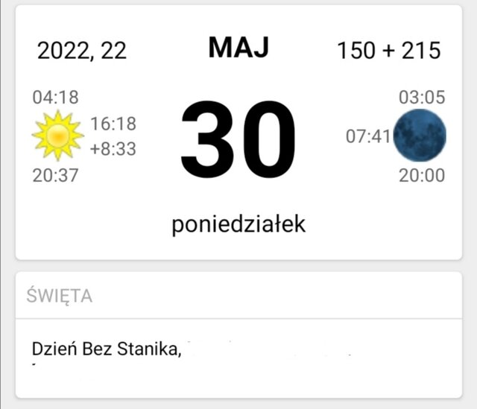
Task: Tap the remaining days number 215
Action: 420,51
